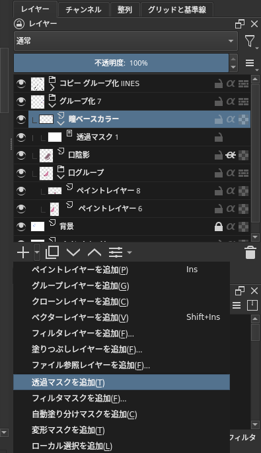Toggle alpha inheritance on 口陰影 layer
The width and height of the screenshot is (261, 453).
click(231, 155)
